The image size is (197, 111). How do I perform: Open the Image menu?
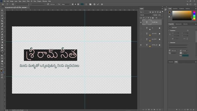coord(12,1)
